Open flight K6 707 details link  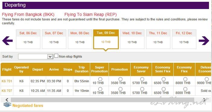pos(7,91)
